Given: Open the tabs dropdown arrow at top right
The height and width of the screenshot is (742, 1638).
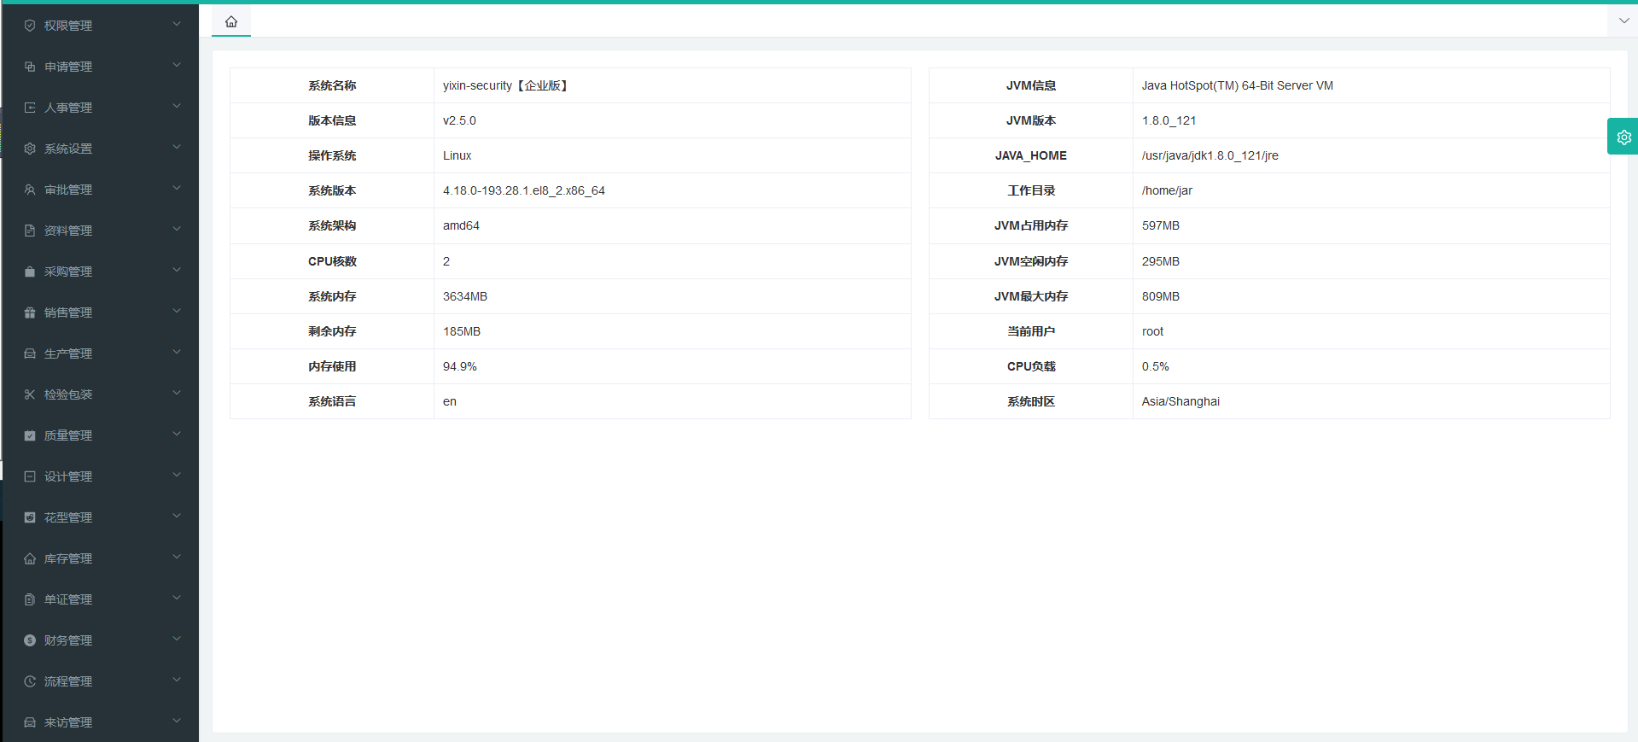Looking at the screenshot, I should tap(1623, 20).
